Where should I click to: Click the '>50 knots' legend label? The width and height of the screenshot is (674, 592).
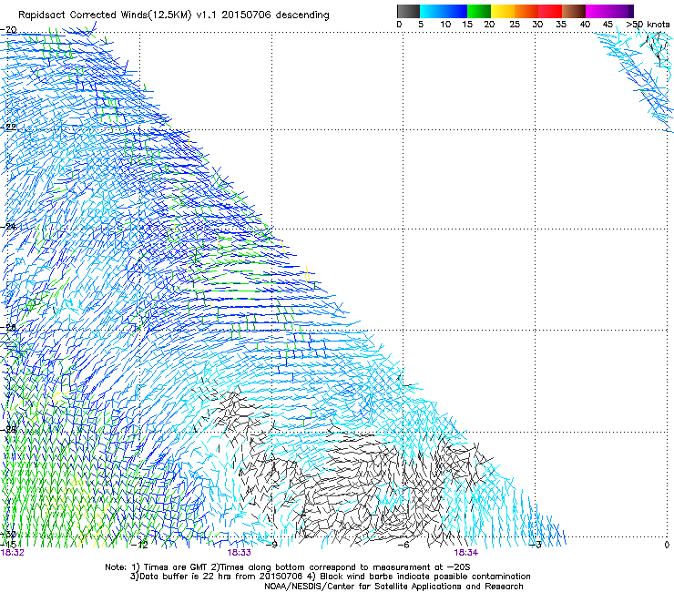pyautogui.click(x=648, y=25)
